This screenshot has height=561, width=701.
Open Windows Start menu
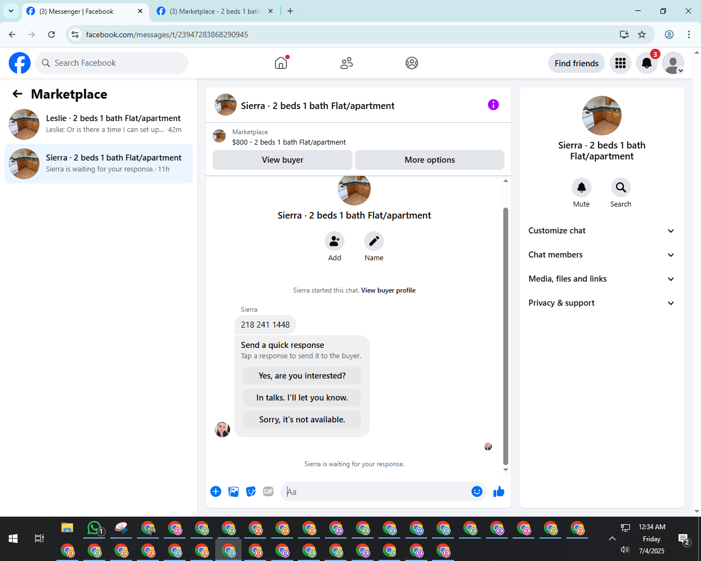[13, 539]
